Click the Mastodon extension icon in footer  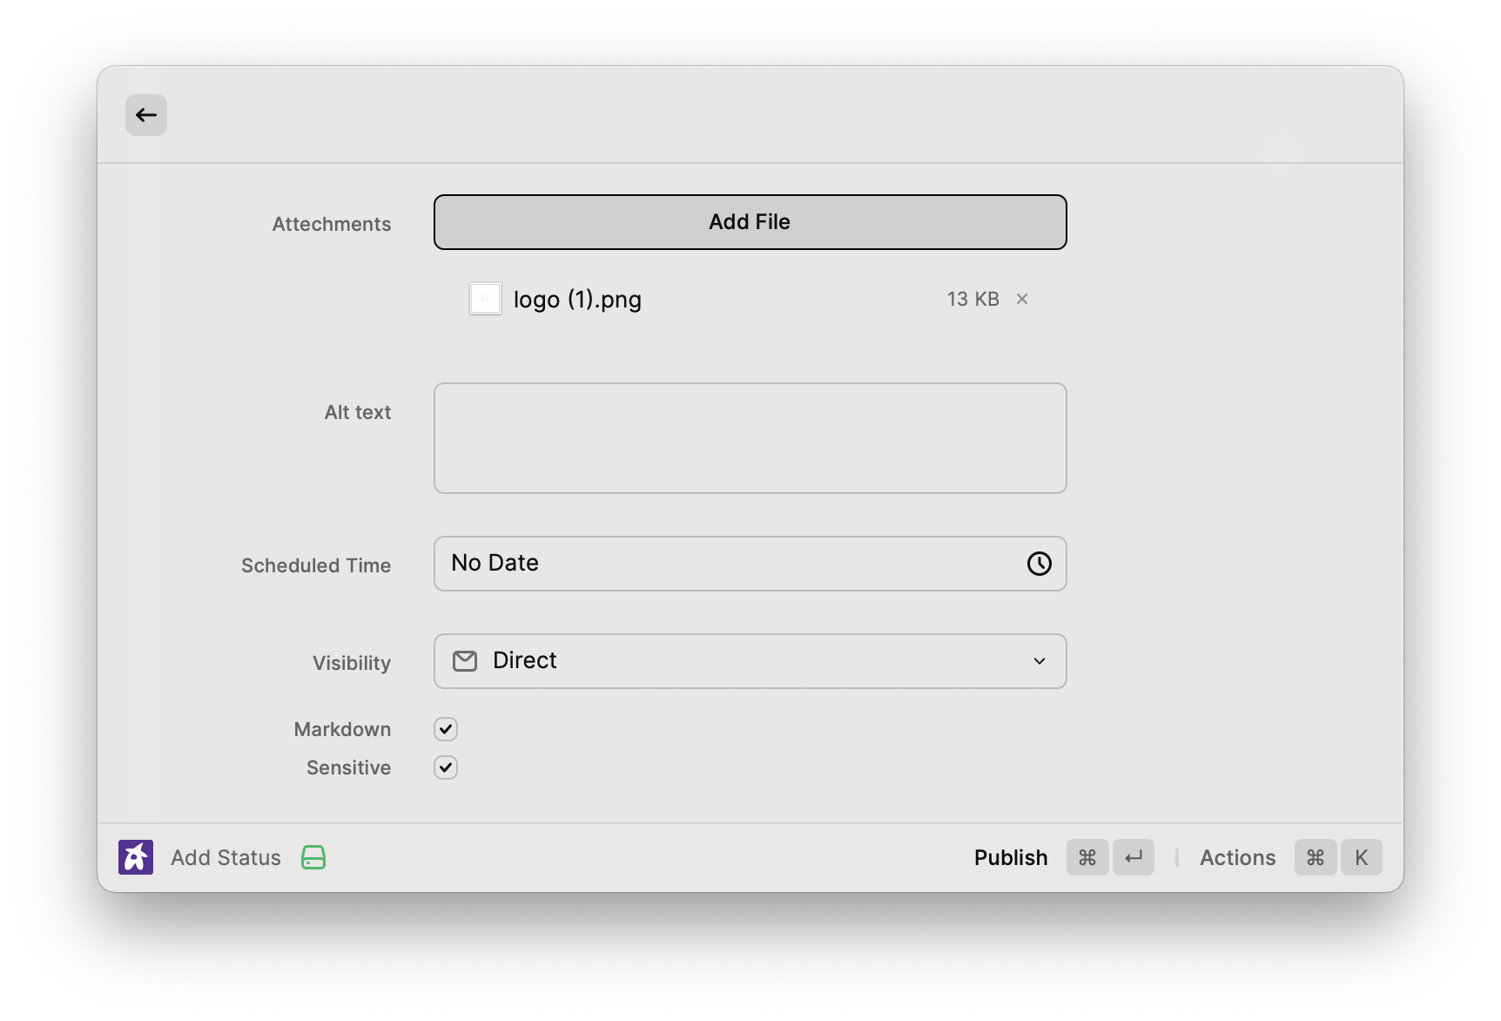(136, 857)
